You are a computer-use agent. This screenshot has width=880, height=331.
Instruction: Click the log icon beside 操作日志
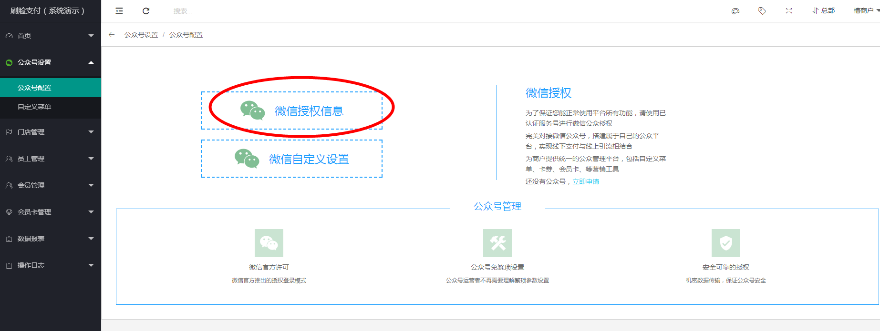[x=9, y=265]
